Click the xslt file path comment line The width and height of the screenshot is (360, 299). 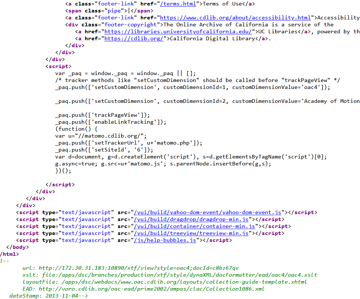170,275
